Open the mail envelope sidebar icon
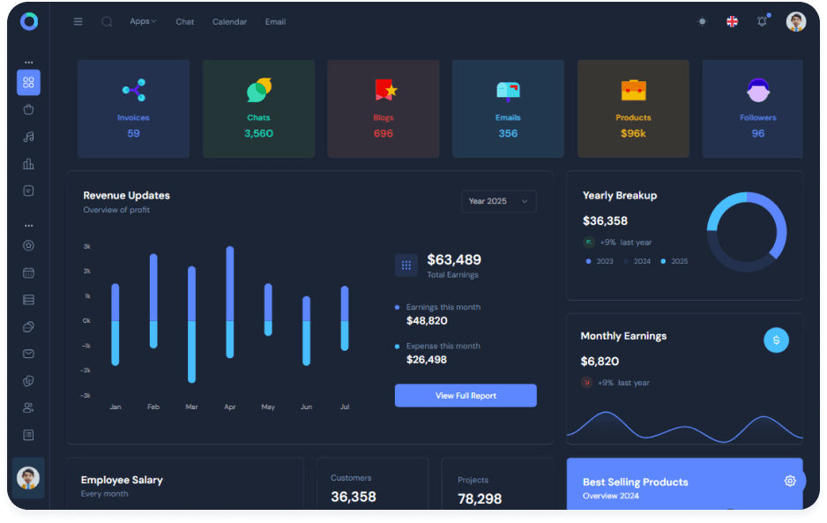Screen dimensions: 827x523 [x=28, y=354]
